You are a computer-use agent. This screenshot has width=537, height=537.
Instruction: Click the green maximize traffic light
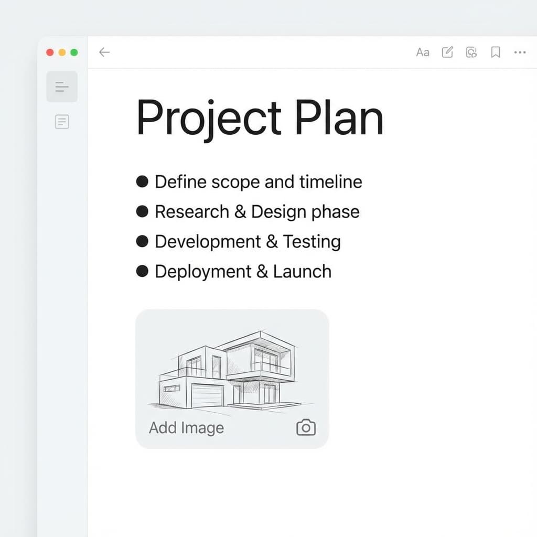(x=74, y=52)
